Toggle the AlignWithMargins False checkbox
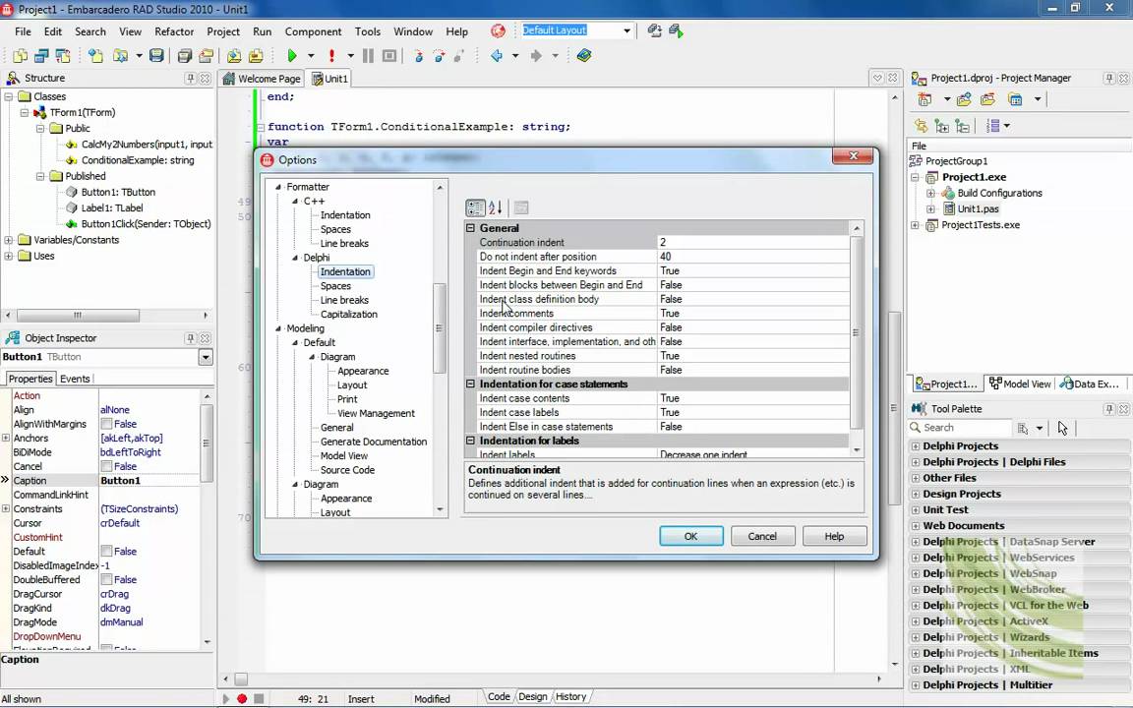Image resolution: width=1133 pixels, height=708 pixels. pos(106,424)
